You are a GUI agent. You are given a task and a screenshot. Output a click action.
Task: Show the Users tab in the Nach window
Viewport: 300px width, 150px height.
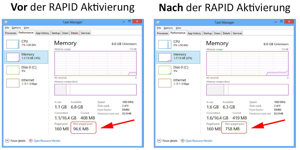point(217,33)
